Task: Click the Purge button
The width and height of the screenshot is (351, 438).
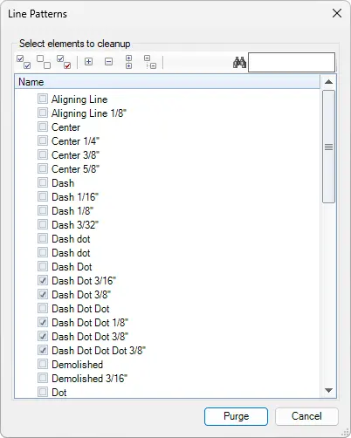Action: point(236,416)
